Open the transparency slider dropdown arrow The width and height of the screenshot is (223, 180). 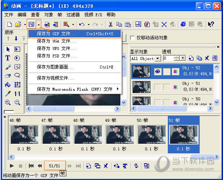coord(183,58)
